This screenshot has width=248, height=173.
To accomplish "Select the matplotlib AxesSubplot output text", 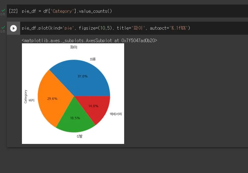I will pyautogui.click(x=89, y=41).
